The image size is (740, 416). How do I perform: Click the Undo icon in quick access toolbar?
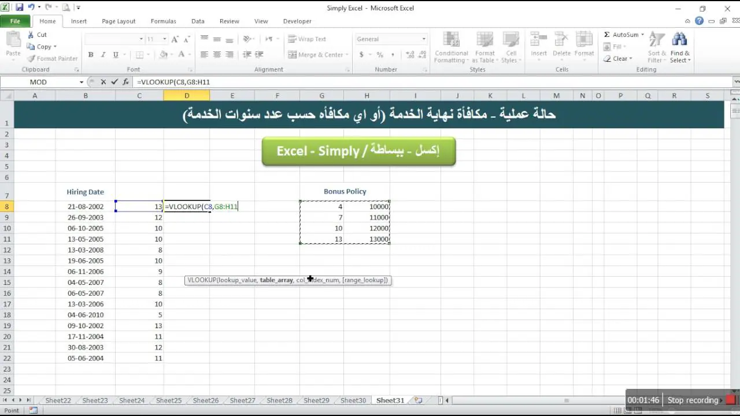click(31, 8)
